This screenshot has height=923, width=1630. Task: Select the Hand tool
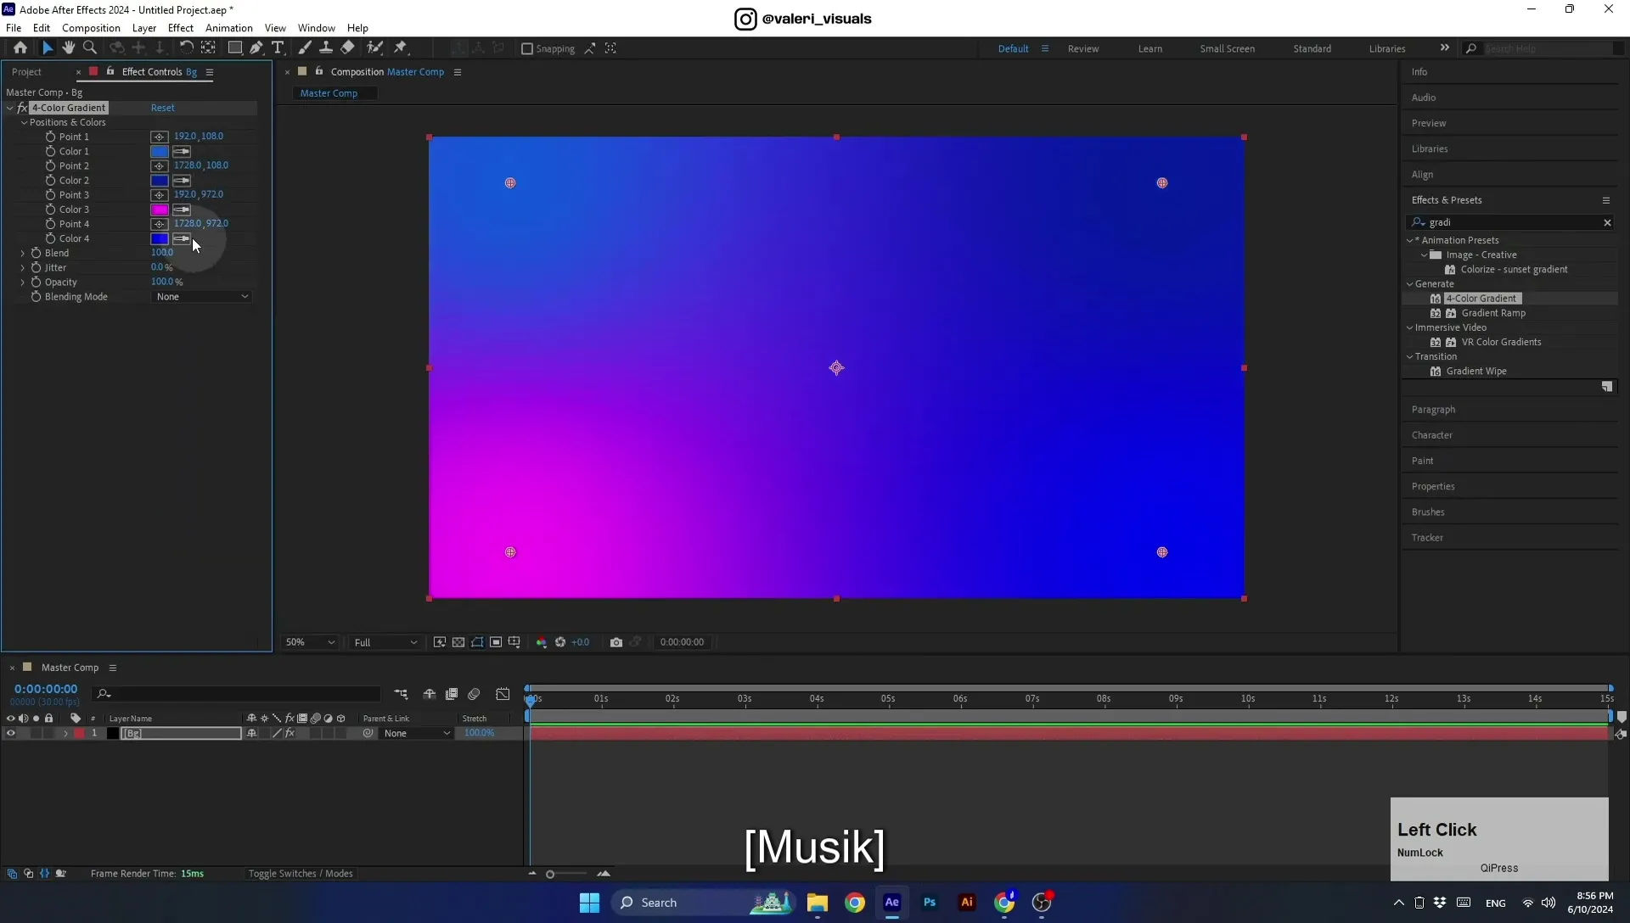68,48
